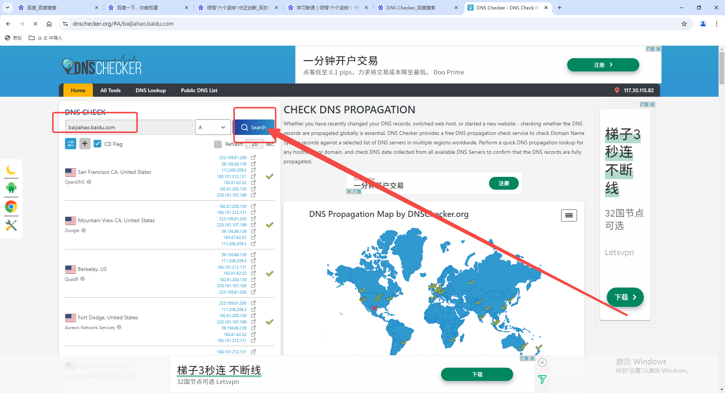Screen dimensions: 725x393
Task: Click the San Francisco resolved green checkmark
Action: [x=270, y=176]
